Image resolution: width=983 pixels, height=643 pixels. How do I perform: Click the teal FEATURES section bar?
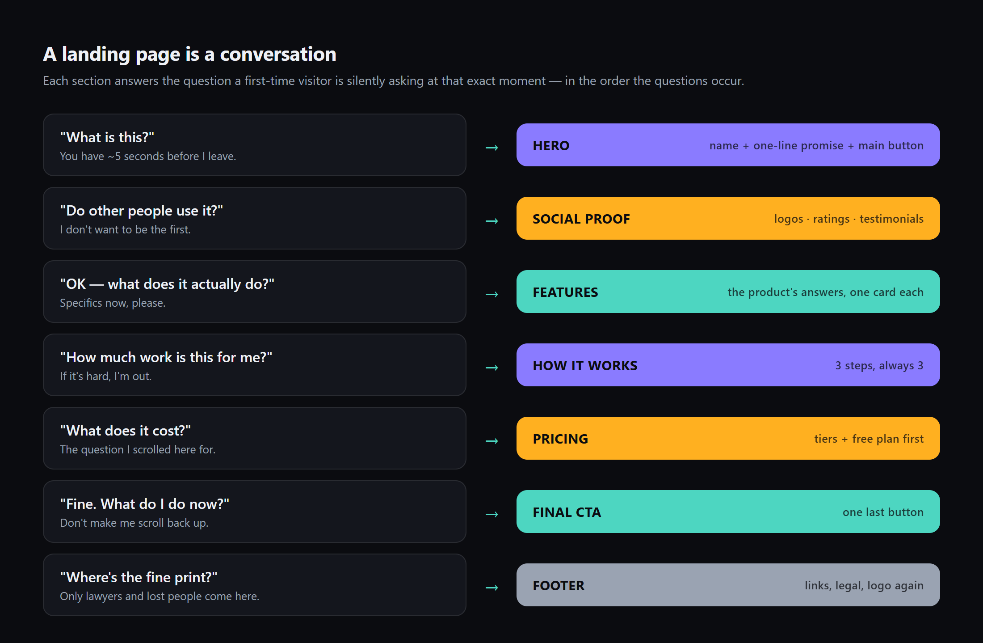(728, 292)
